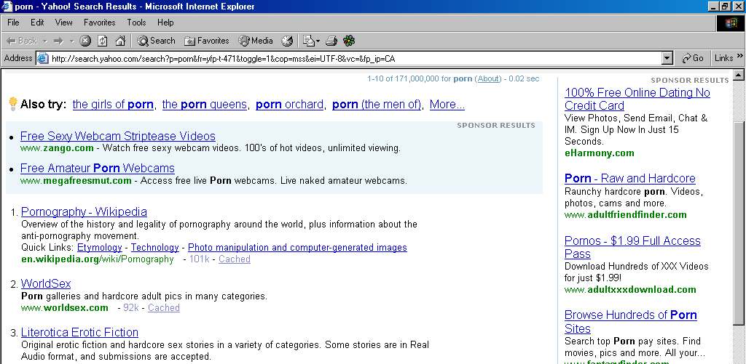Open the Favorites toolbar button

click(x=207, y=41)
